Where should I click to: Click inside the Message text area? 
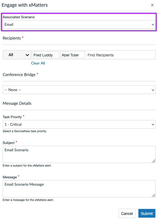point(79,189)
